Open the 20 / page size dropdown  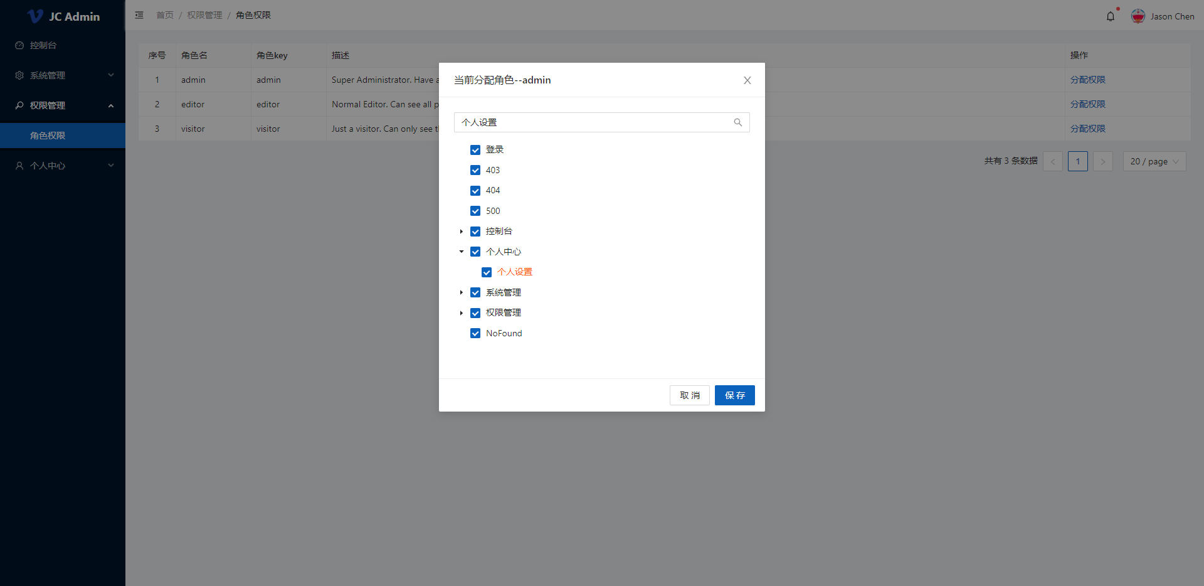point(1154,161)
